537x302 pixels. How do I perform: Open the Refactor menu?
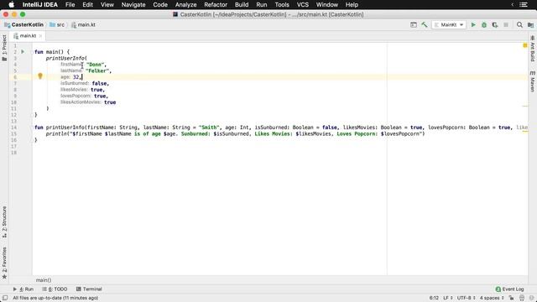(x=216, y=5)
